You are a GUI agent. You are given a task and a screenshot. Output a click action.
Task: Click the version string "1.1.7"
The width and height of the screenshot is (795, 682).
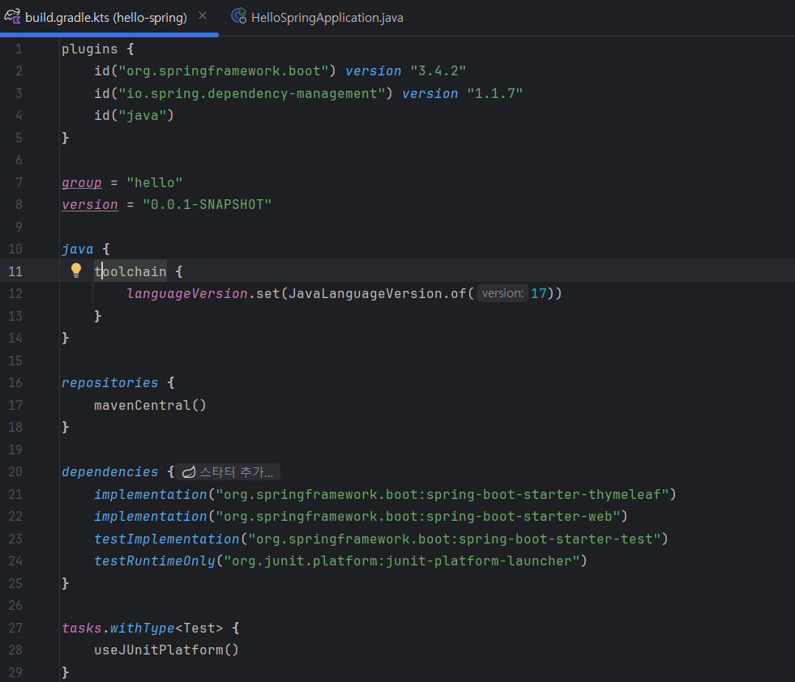coord(495,94)
